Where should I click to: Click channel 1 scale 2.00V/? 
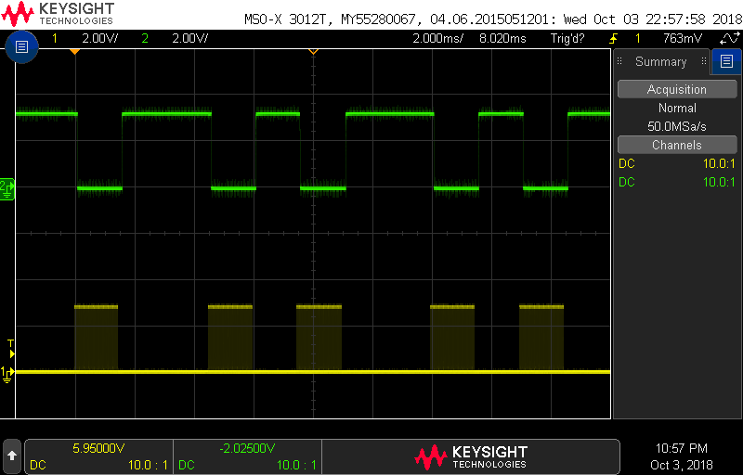100,39
